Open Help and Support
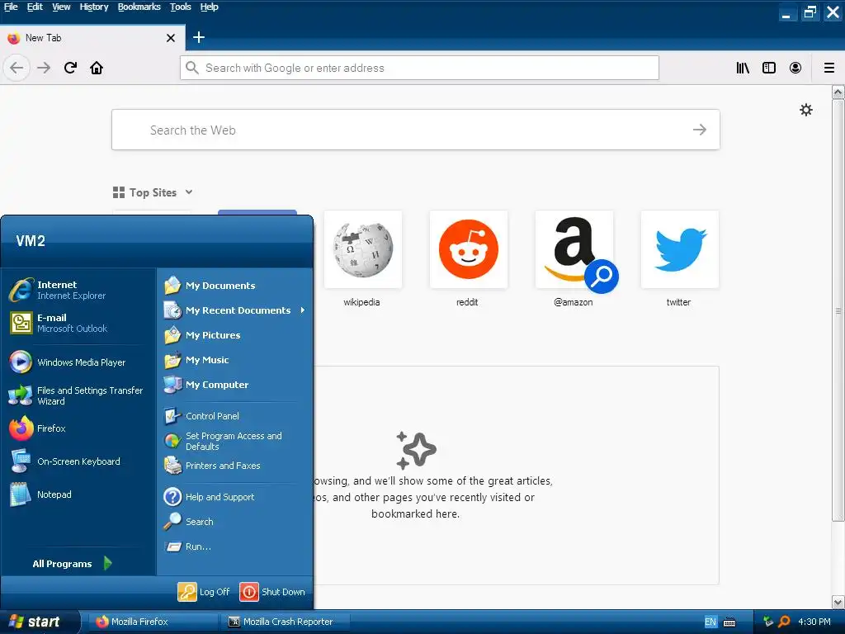845x634 pixels. click(235, 496)
